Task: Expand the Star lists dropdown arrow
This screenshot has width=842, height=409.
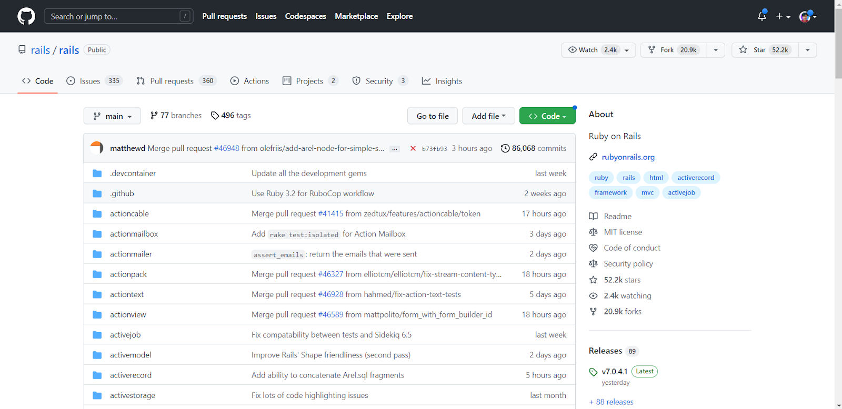Action: (x=808, y=50)
